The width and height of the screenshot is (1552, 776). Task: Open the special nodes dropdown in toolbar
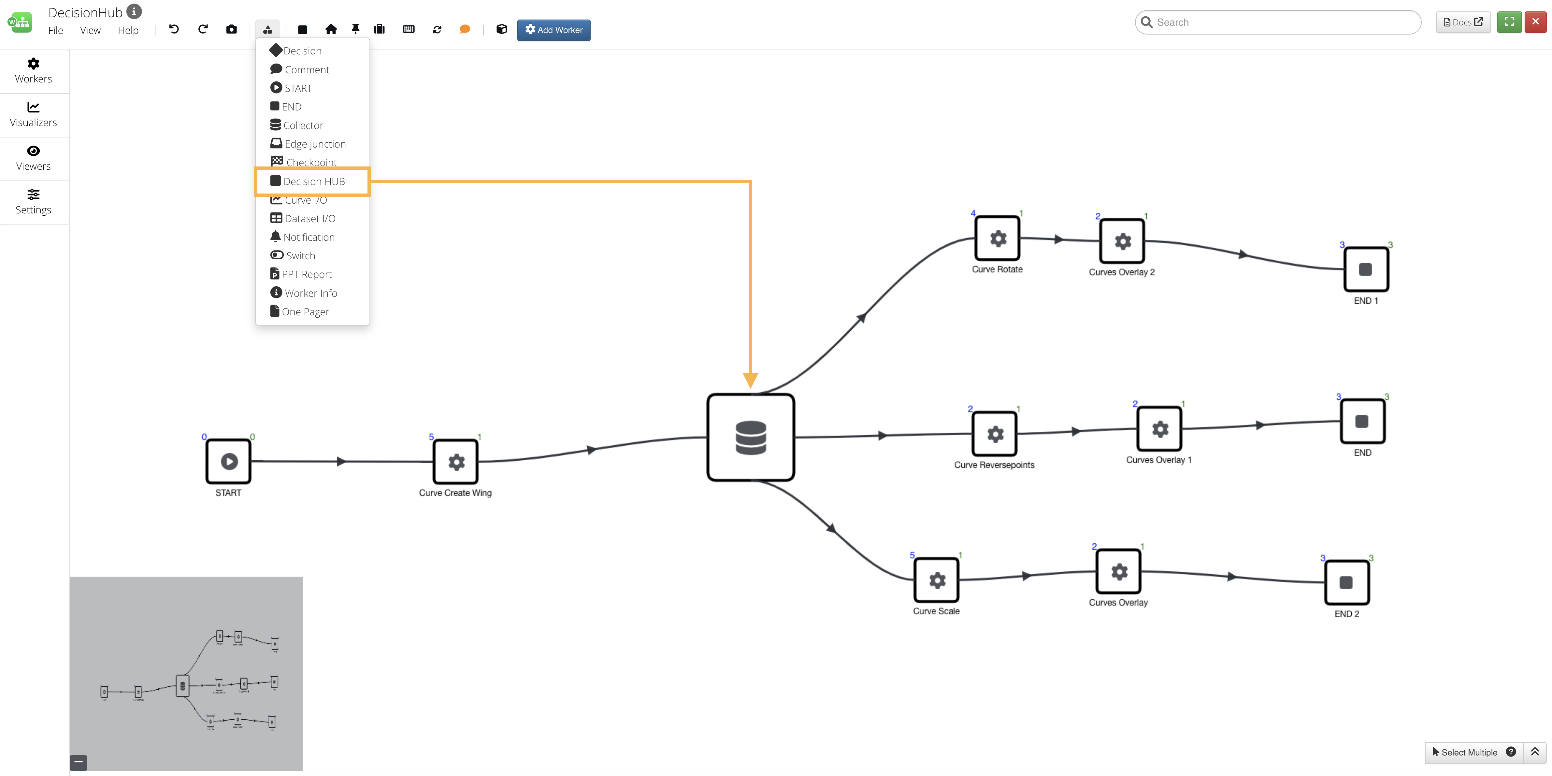(x=267, y=29)
